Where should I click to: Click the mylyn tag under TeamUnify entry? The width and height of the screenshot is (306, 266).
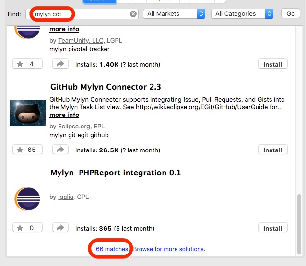[x=58, y=49]
